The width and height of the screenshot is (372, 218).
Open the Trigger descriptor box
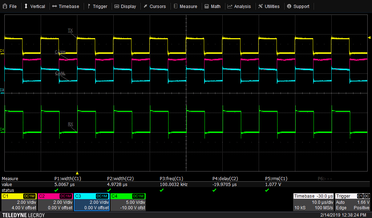352,202
